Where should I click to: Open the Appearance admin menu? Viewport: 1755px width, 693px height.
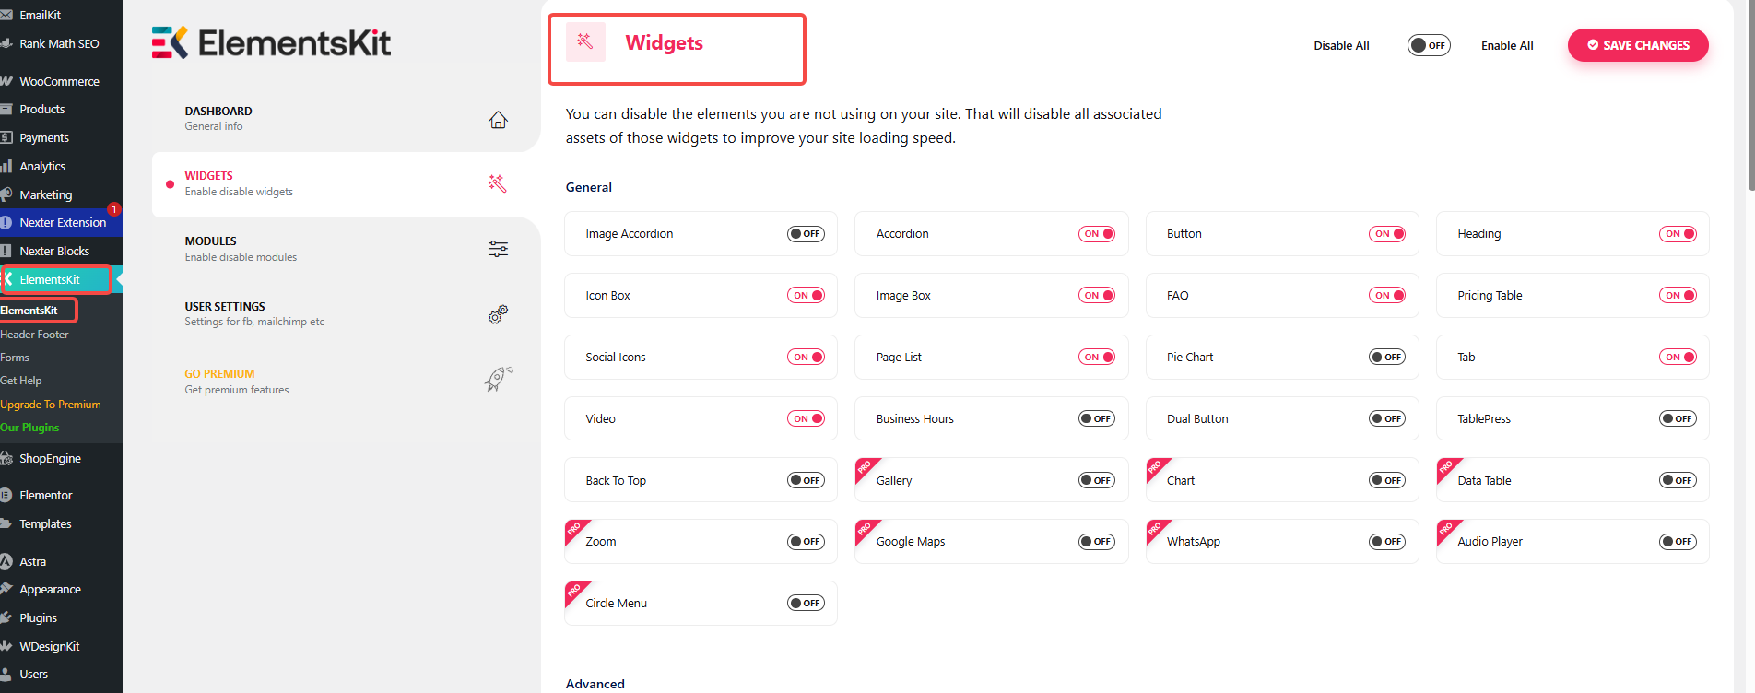[50, 590]
